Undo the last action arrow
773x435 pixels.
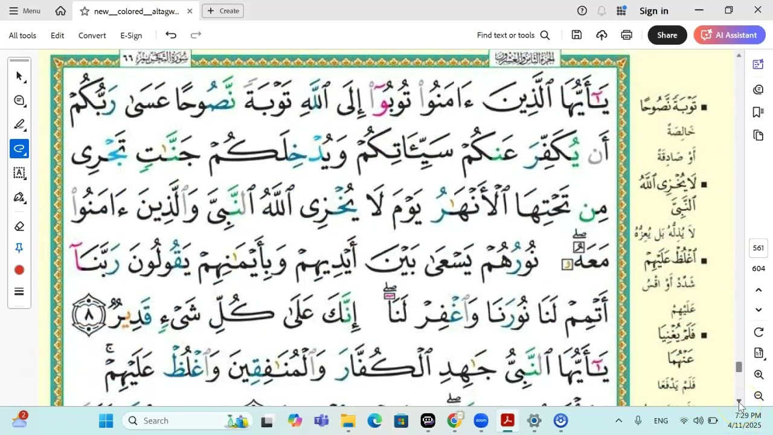pos(171,35)
